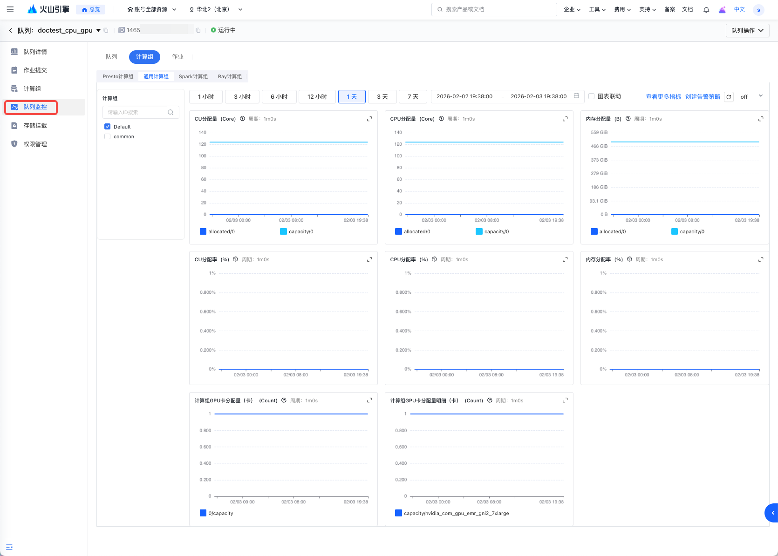Check the common compute group checkbox

click(108, 136)
